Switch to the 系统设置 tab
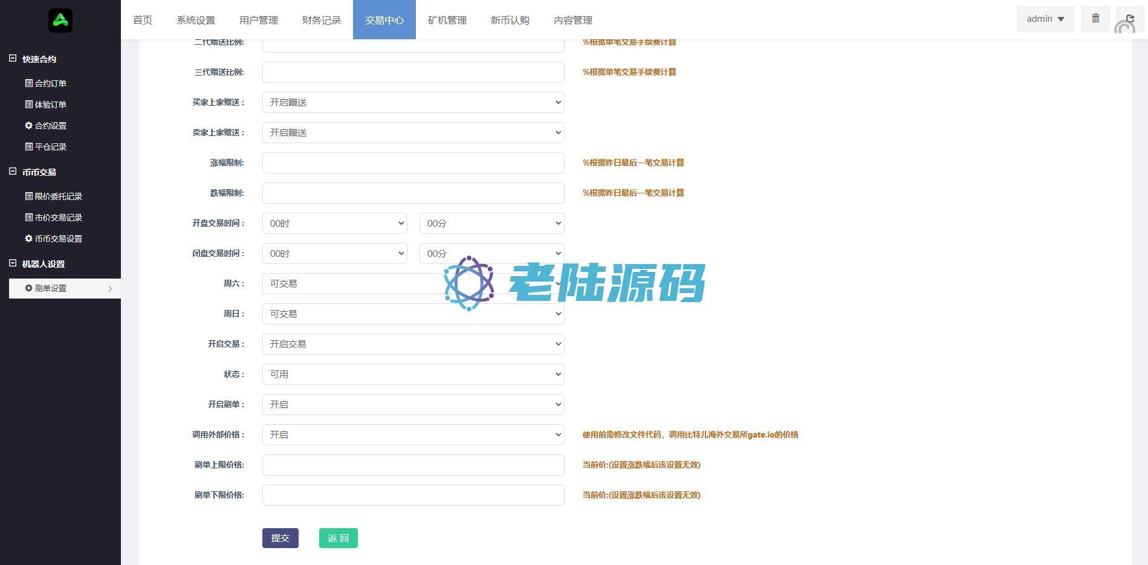1148x565 pixels. (196, 20)
